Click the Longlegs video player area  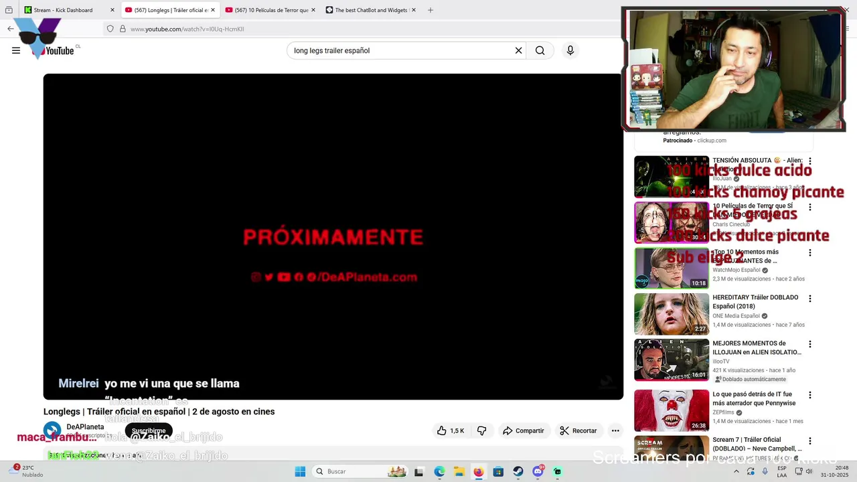(333, 236)
